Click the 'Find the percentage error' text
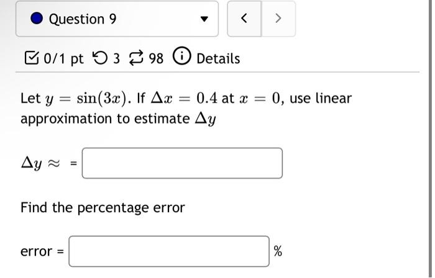The image size is (435, 278). tap(103, 208)
